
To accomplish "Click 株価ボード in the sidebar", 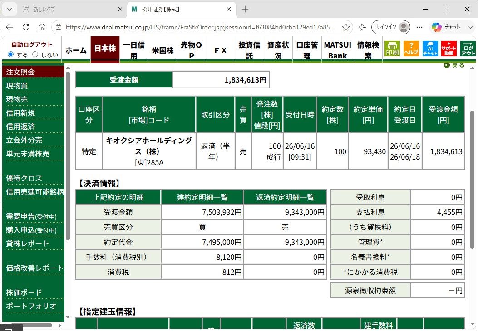I will tap(24, 292).
